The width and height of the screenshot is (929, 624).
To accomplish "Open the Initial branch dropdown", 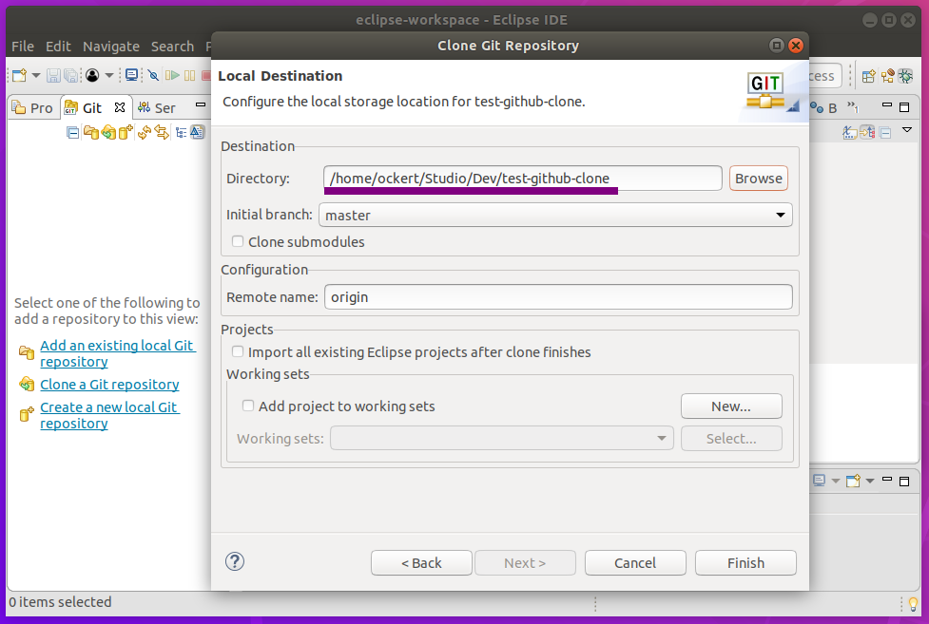I will (555, 216).
